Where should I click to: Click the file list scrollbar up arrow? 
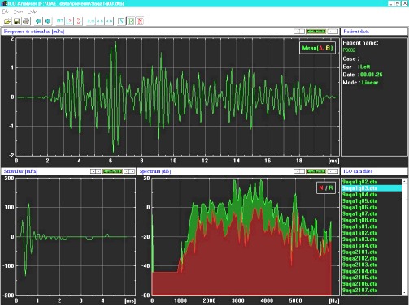click(x=404, y=181)
